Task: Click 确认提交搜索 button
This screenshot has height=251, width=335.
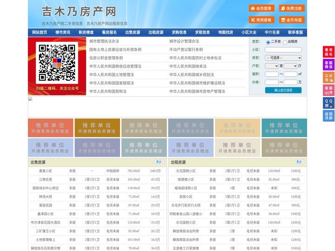Action: pyautogui.click(x=283, y=90)
